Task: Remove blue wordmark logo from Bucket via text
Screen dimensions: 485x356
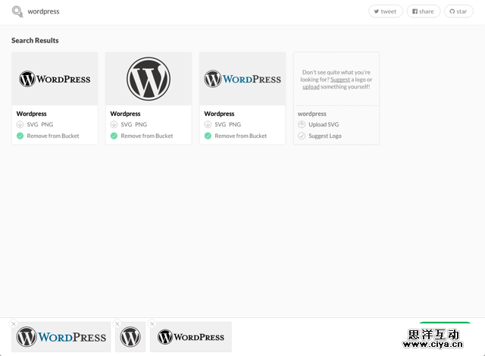Action: click(x=241, y=136)
